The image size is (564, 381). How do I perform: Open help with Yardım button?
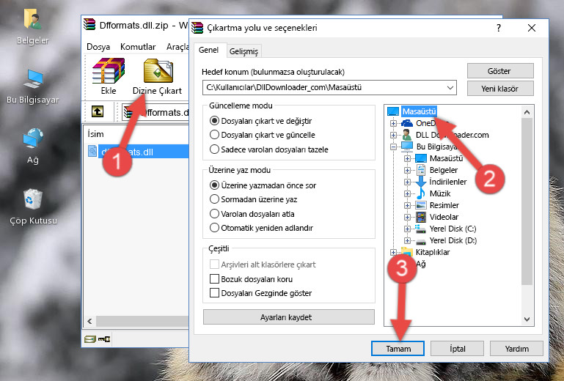[x=516, y=349]
